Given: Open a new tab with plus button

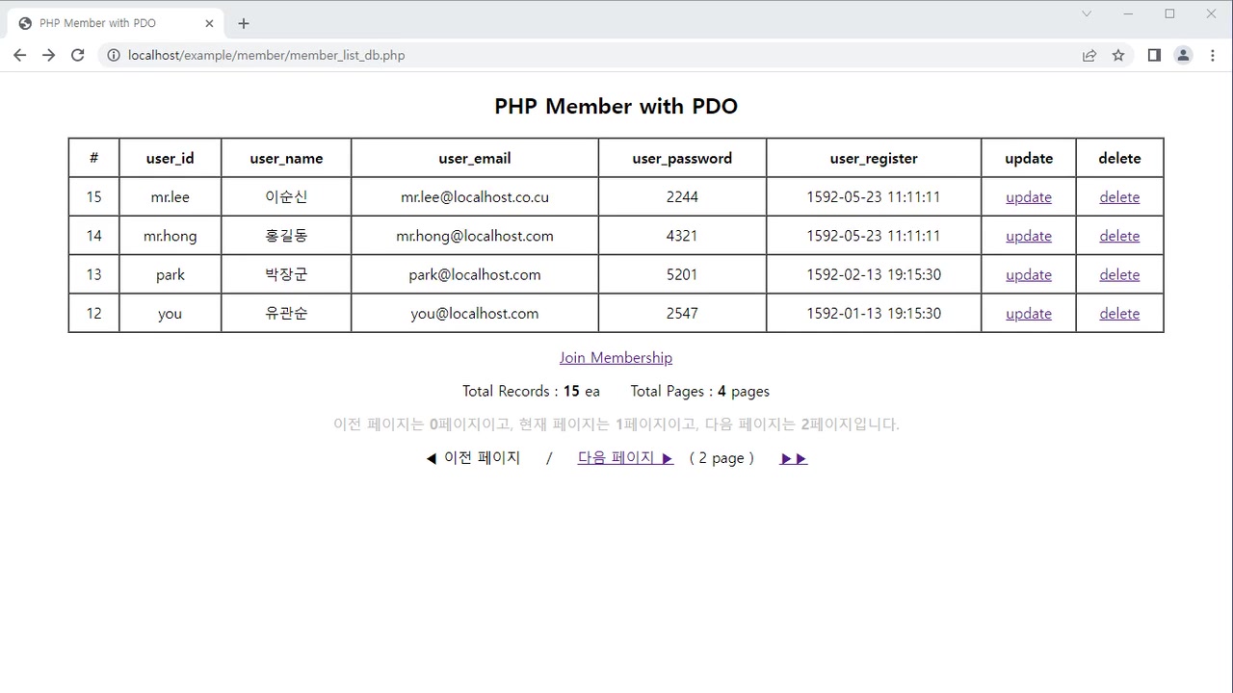Looking at the screenshot, I should pos(244,23).
